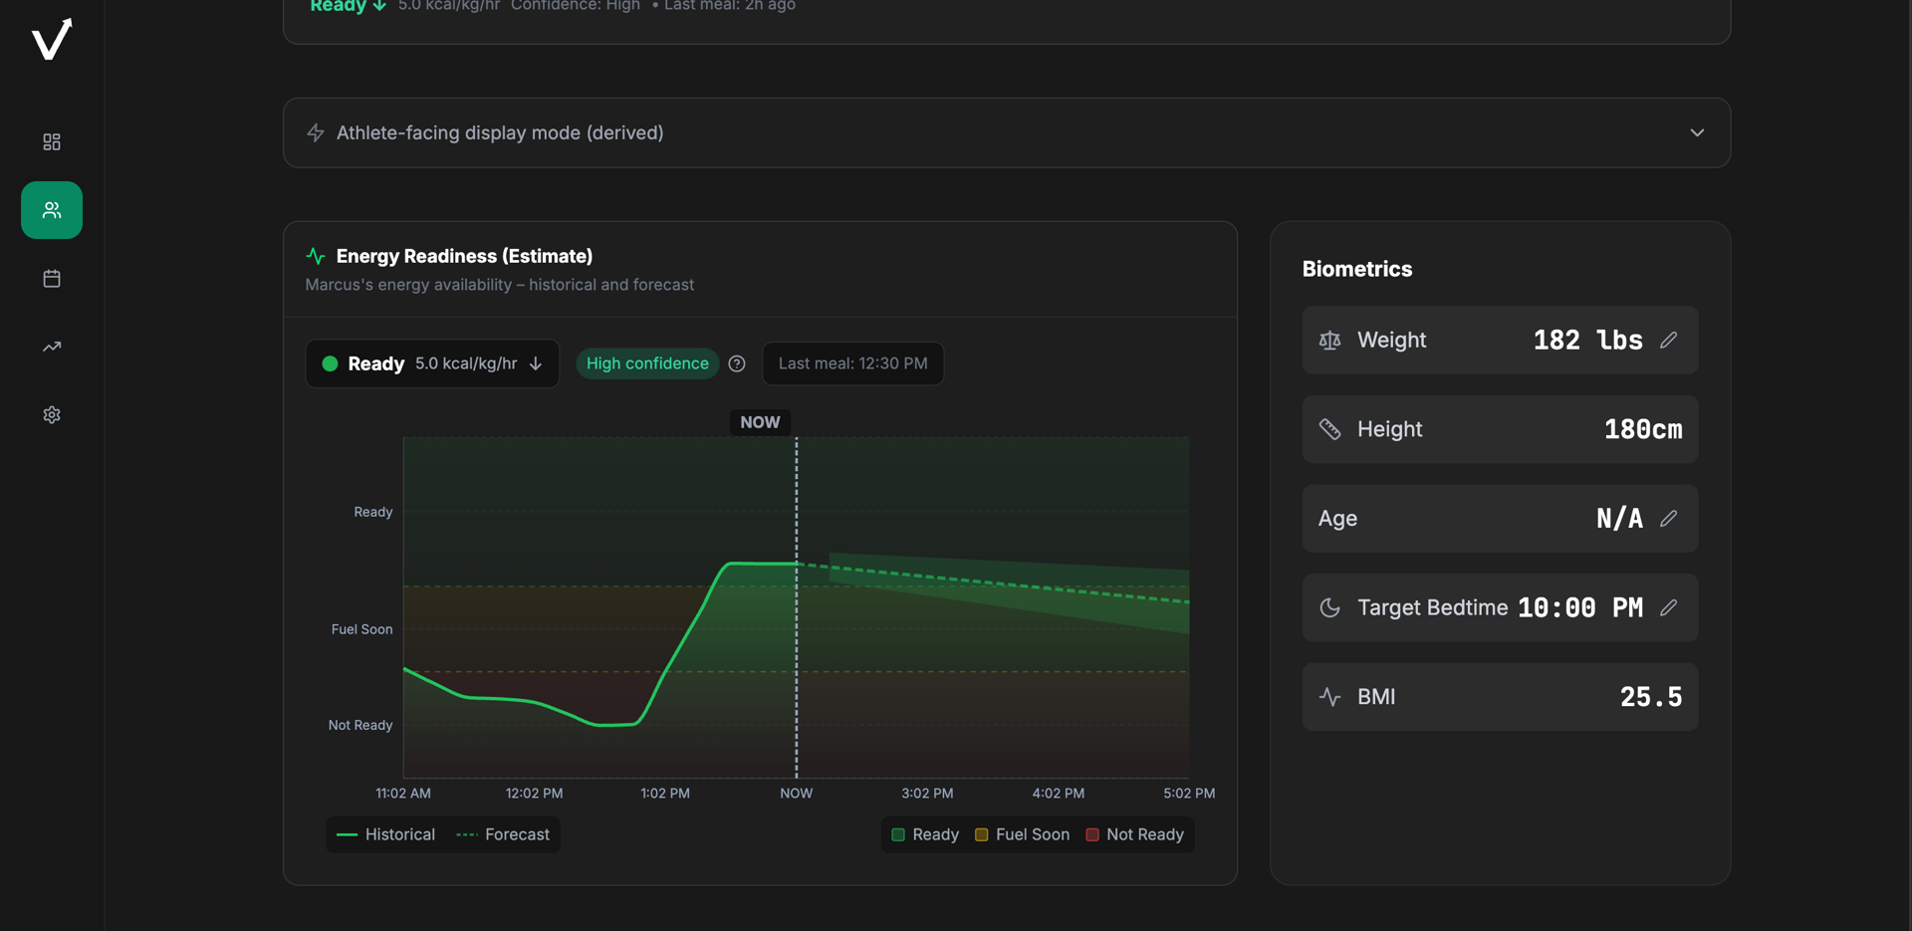Image resolution: width=1912 pixels, height=931 pixels.
Task: Click the V logo in the sidebar
Action: 52,40
